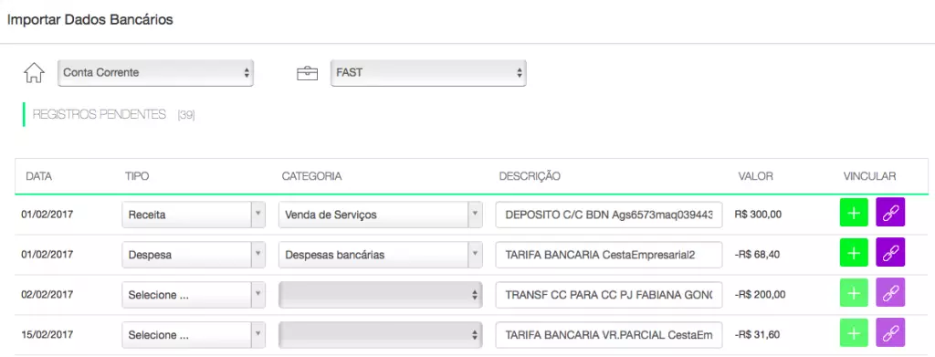Click the R$ 300,00 value
Viewport: 935px width, 357px height.
coord(758,214)
